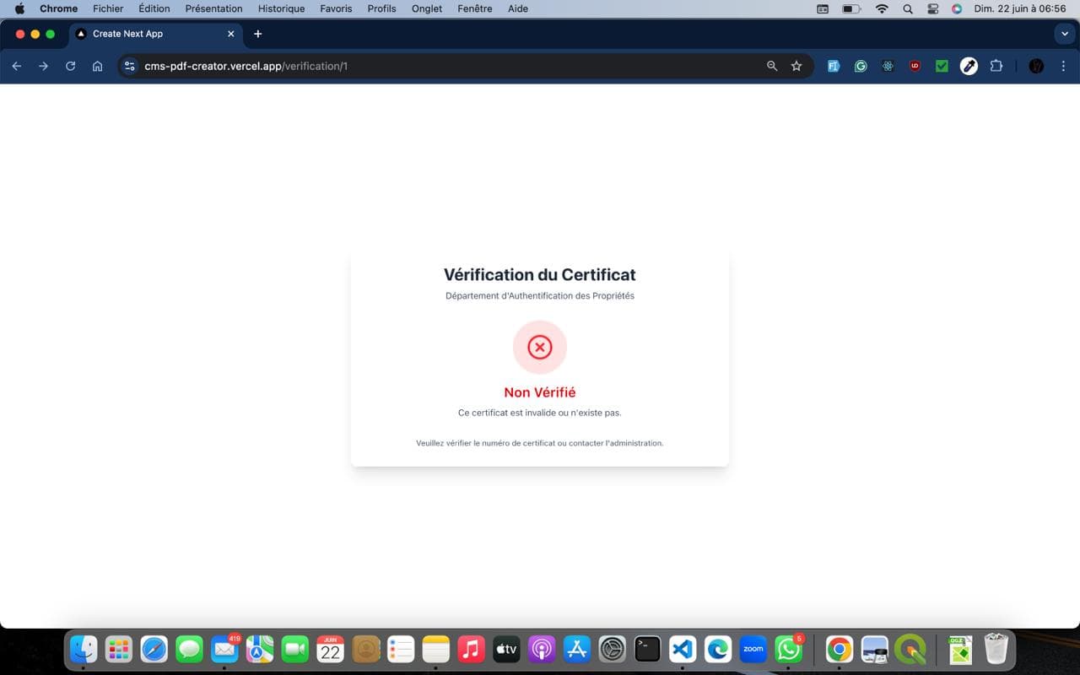Image resolution: width=1080 pixels, height=675 pixels.
Task: Click the search icon in the address bar
Action: 771,66
